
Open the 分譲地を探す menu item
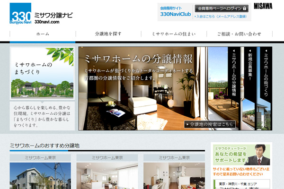(x=108, y=34)
